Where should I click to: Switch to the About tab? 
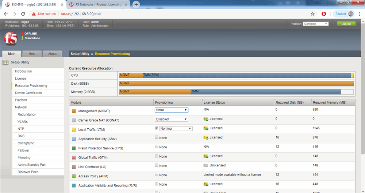tap(52, 54)
